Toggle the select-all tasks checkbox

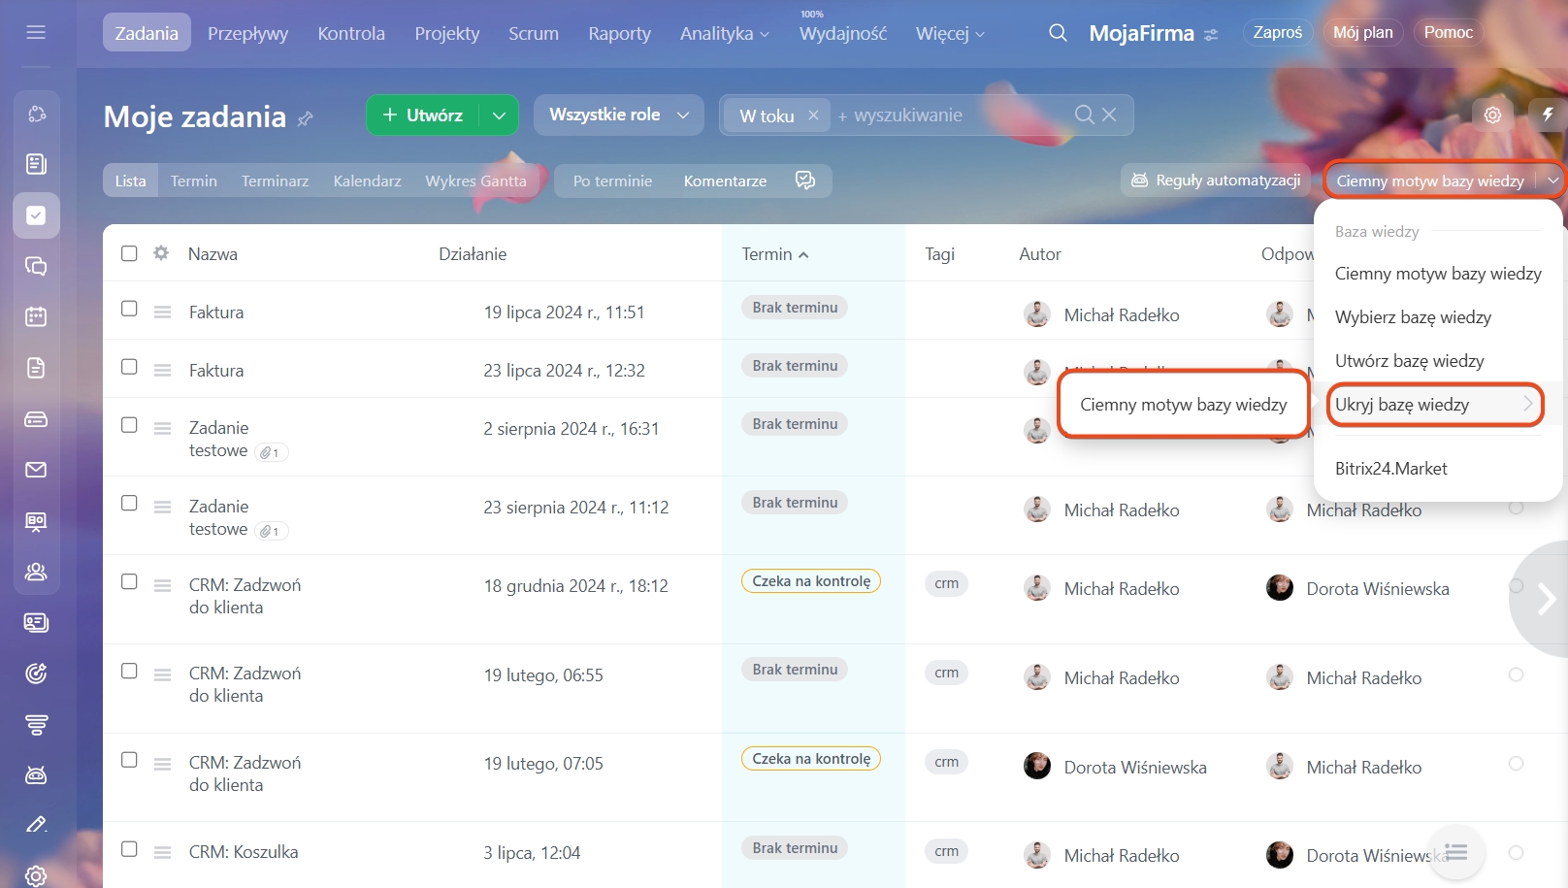129,253
